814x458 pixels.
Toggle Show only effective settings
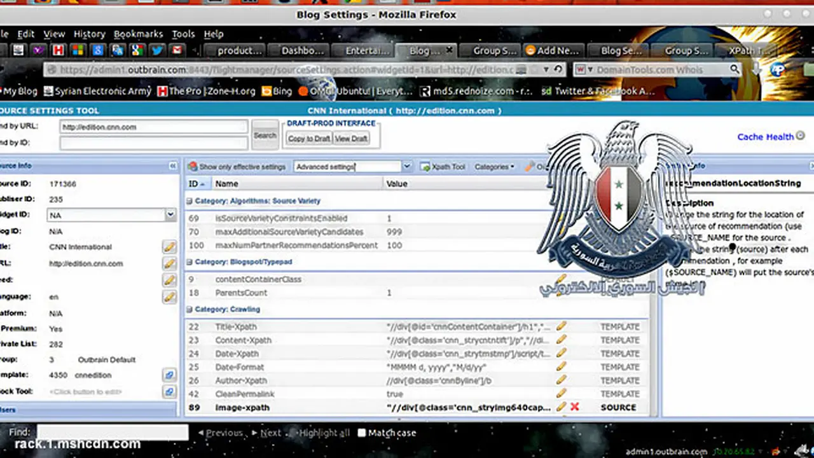coord(237,167)
